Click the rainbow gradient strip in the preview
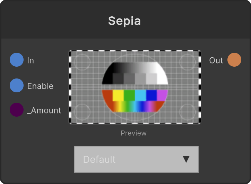The image size is (251, 184). (135, 107)
